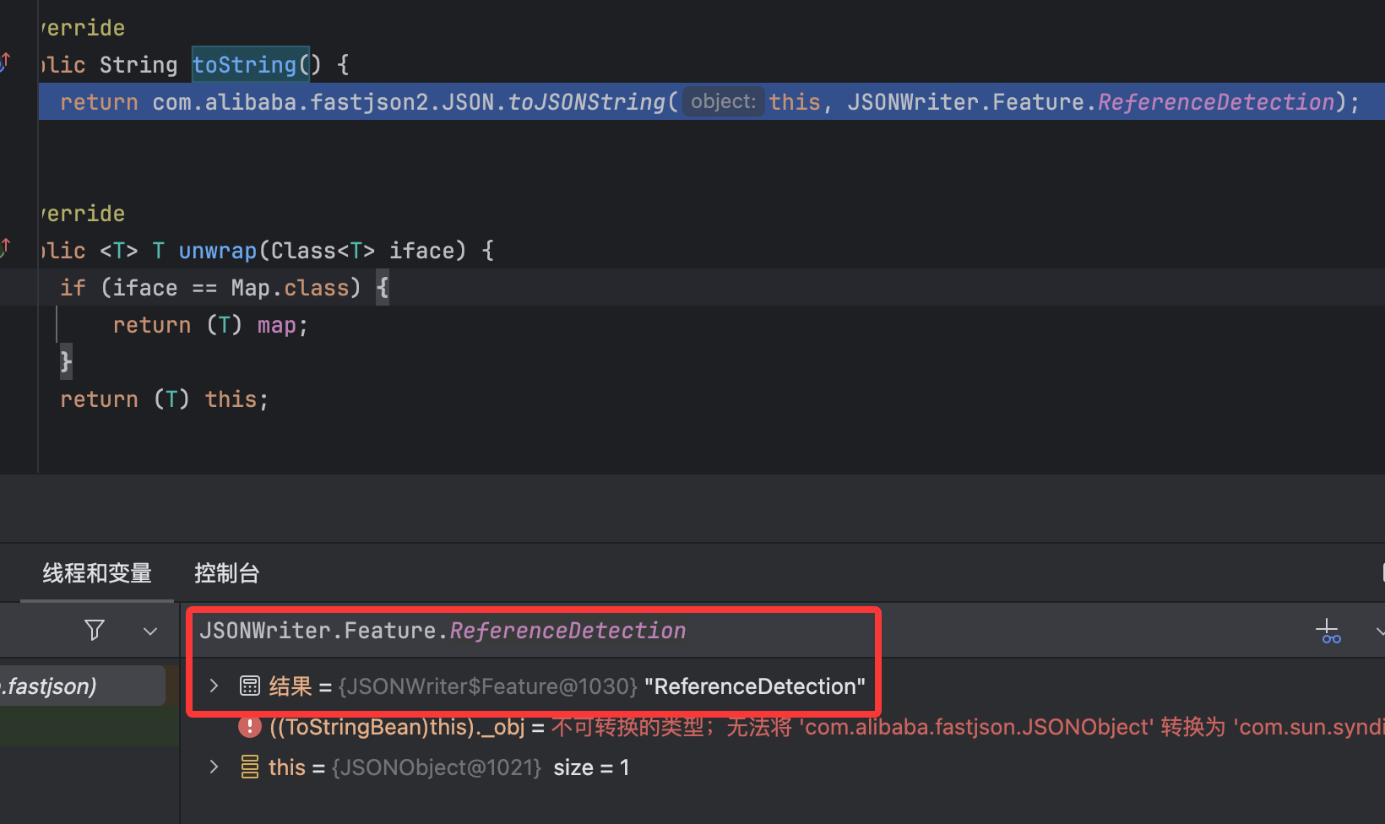This screenshot has width=1385, height=824.
Task: Click the unwrap method name
Action: click(217, 251)
